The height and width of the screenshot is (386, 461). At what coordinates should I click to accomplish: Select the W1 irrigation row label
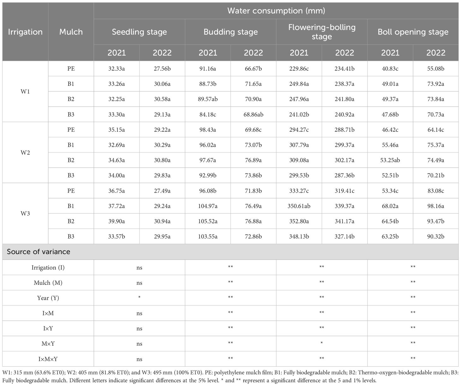(x=25, y=92)
